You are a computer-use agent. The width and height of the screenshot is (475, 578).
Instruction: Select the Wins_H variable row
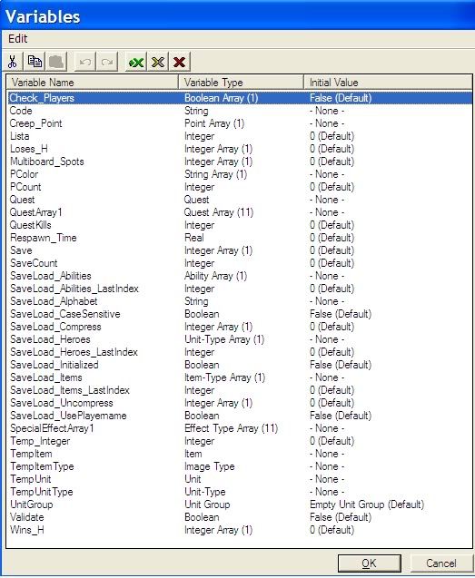coord(240,530)
